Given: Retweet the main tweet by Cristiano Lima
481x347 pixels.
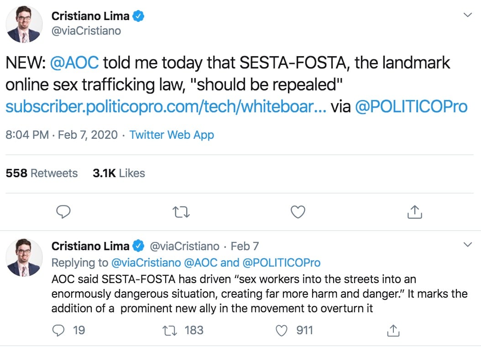Looking at the screenshot, I should pyautogui.click(x=181, y=212).
